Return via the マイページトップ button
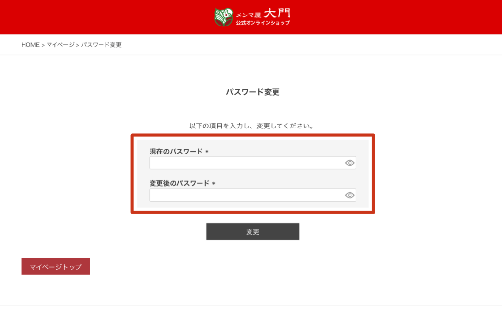This screenshot has height=333, width=502. click(55, 266)
